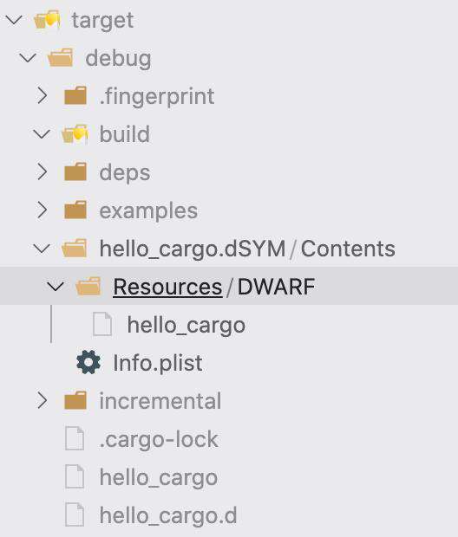Viewport: 458px width, 537px height.
Task: Collapse Resources/DWARF folder chevron
Action: click(x=56, y=287)
